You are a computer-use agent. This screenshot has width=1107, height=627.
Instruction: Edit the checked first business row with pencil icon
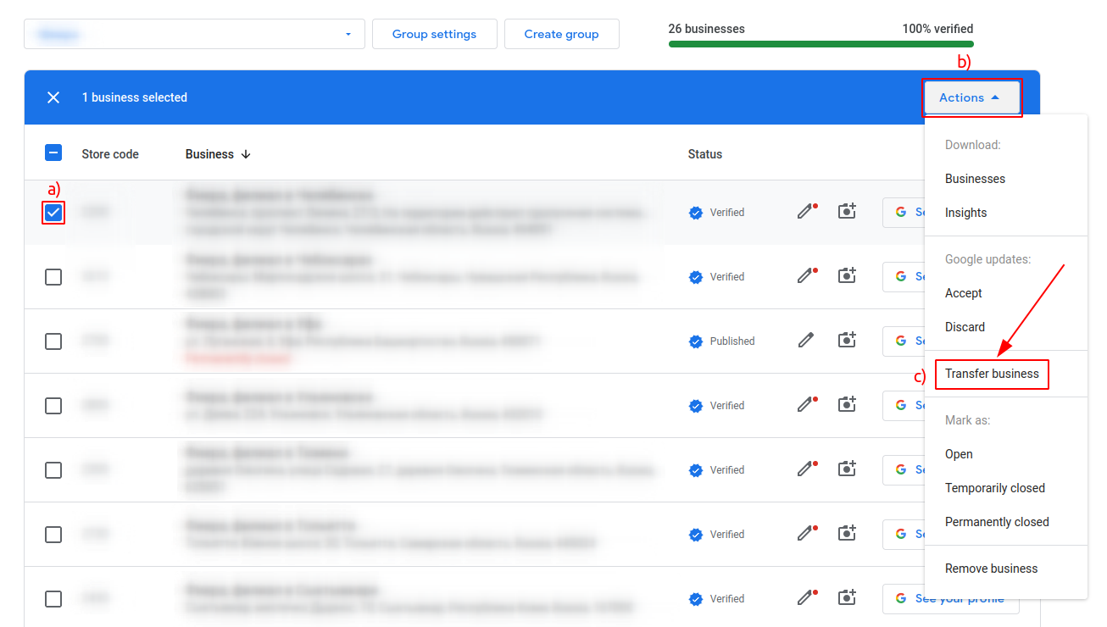806,212
